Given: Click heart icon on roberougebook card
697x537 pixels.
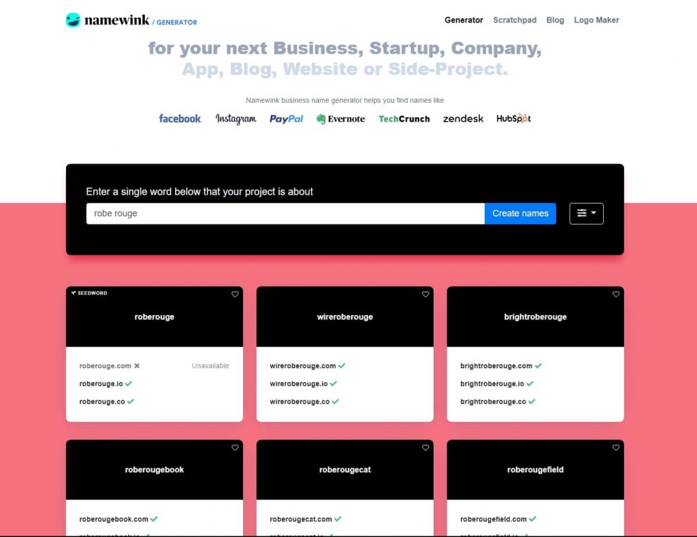Looking at the screenshot, I should pos(235,448).
